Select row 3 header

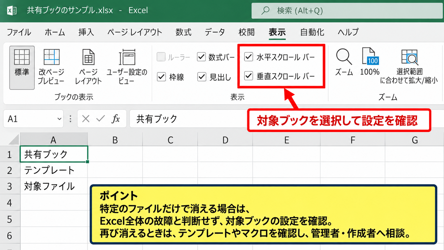coord(10,186)
